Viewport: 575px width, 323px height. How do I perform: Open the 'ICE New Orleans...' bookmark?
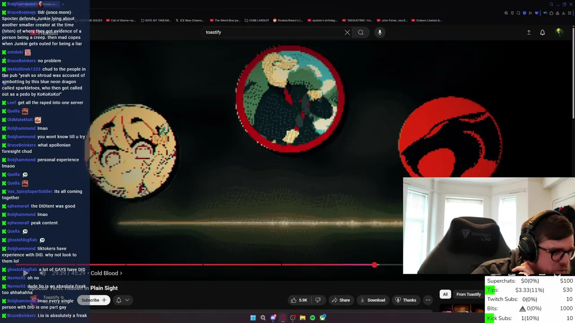pos(190,20)
